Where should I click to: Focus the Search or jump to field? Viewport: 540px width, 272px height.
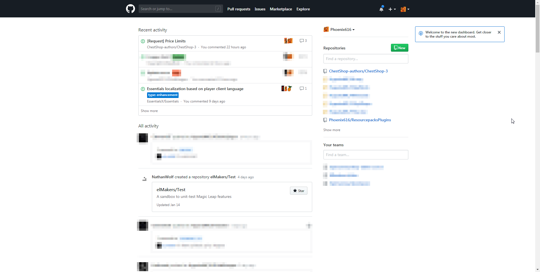pyautogui.click(x=181, y=9)
